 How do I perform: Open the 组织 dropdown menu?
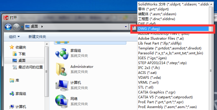[14, 37]
